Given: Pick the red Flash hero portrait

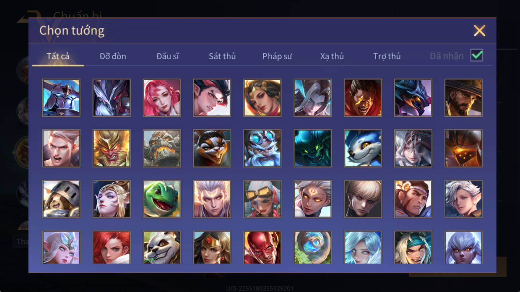Looking at the screenshot, I should (262, 247).
